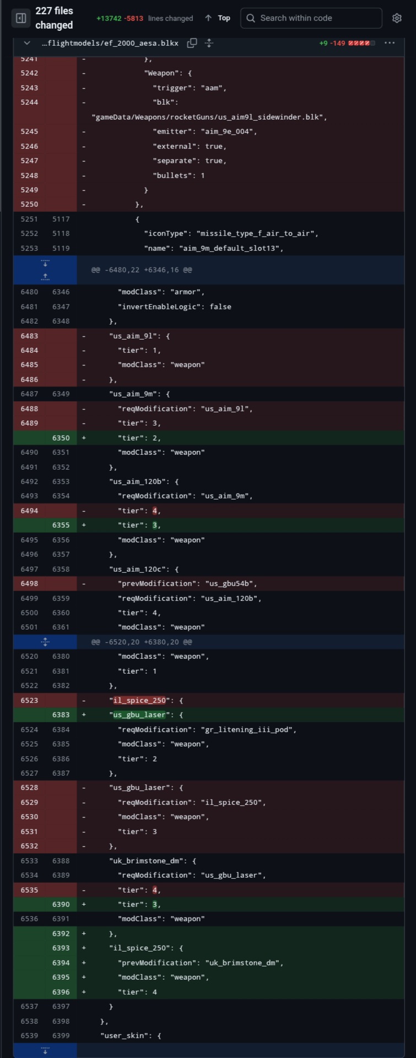Open diff view settings gear
Viewport: 416px width, 1058px height.
[x=397, y=18]
